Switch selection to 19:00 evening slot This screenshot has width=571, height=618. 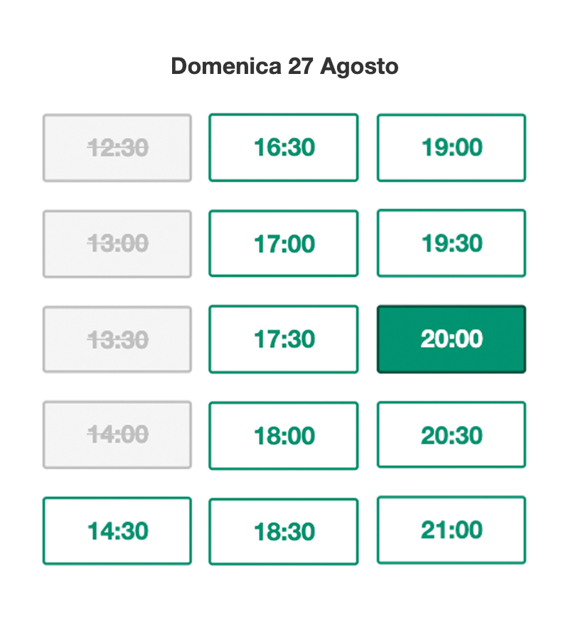click(452, 148)
